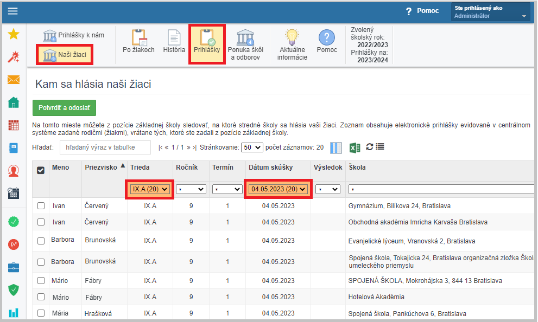
Task: Open Po žiakoch view
Action: pyautogui.click(x=138, y=41)
